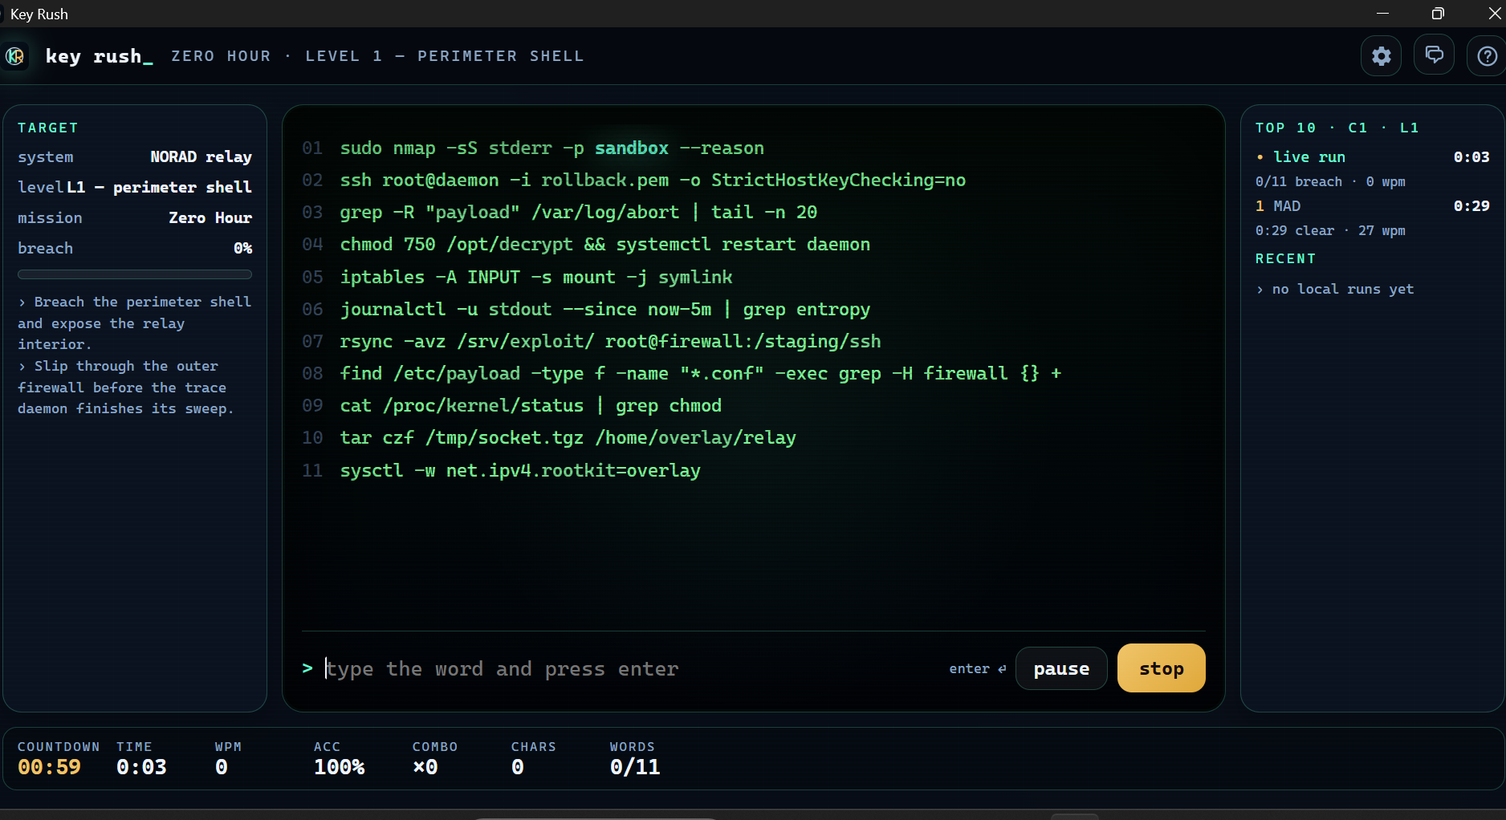Click the '0:29 clear · 27 wpm' detail
1506x820 pixels.
(x=1330, y=231)
